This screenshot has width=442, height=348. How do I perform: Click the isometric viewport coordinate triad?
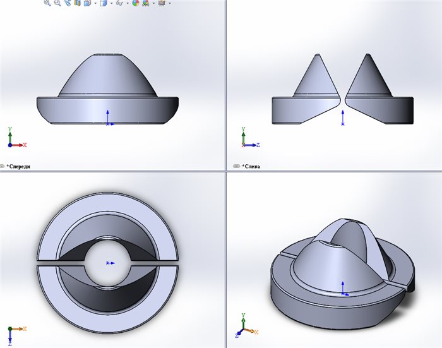(x=246, y=326)
